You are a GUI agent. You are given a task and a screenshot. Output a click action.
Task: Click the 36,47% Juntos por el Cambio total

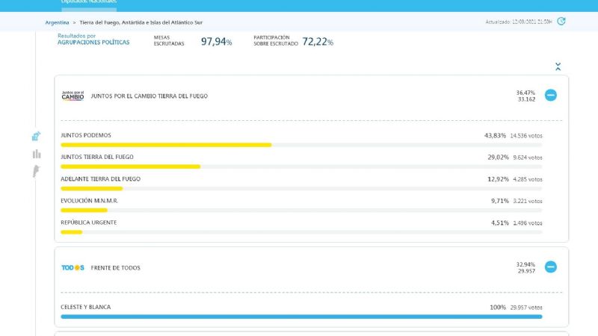click(x=525, y=93)
